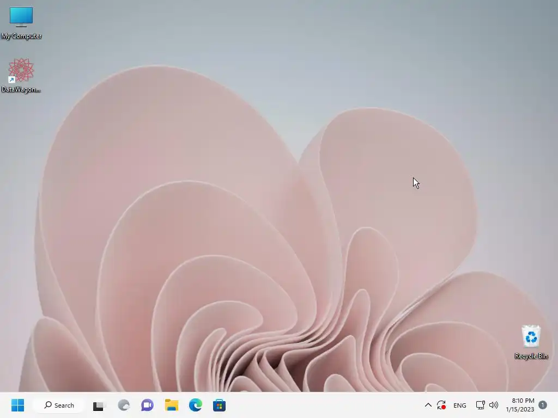The height and width of the screenshot is (418, 558).
Task: Open the volume speaker icon
Action: [494, 405]
